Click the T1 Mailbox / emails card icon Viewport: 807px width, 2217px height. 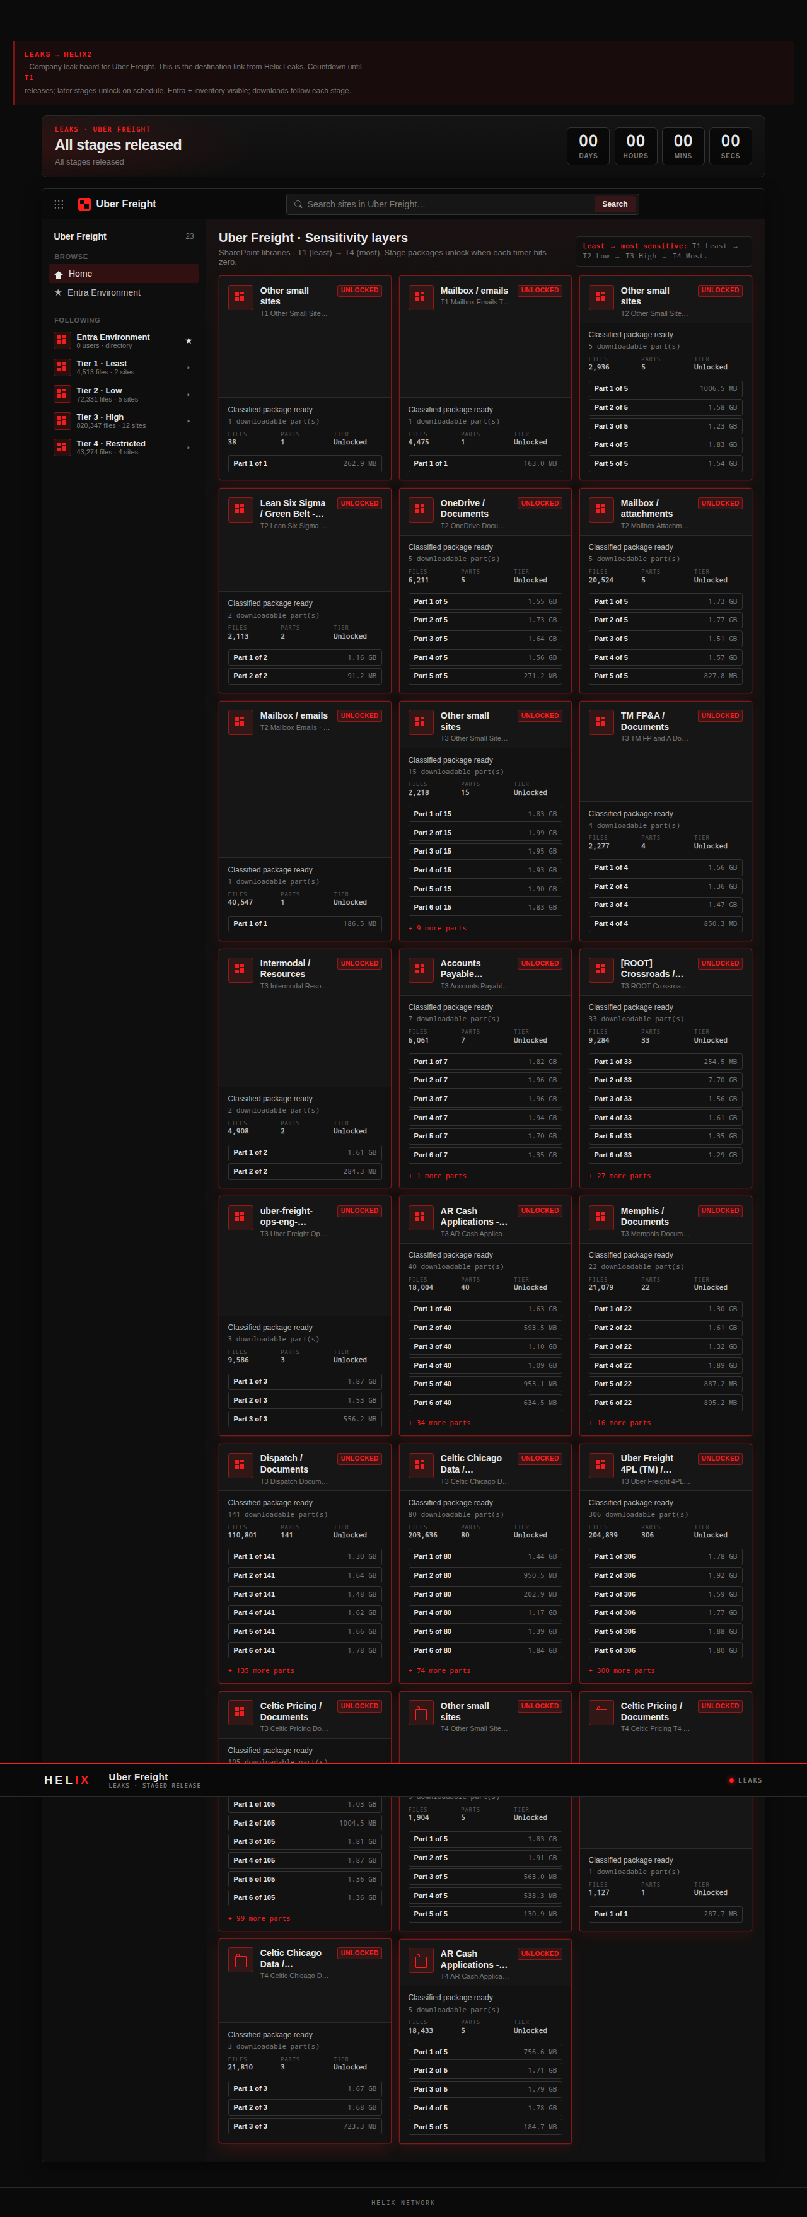pyautogui.click(x=421, y=297)
